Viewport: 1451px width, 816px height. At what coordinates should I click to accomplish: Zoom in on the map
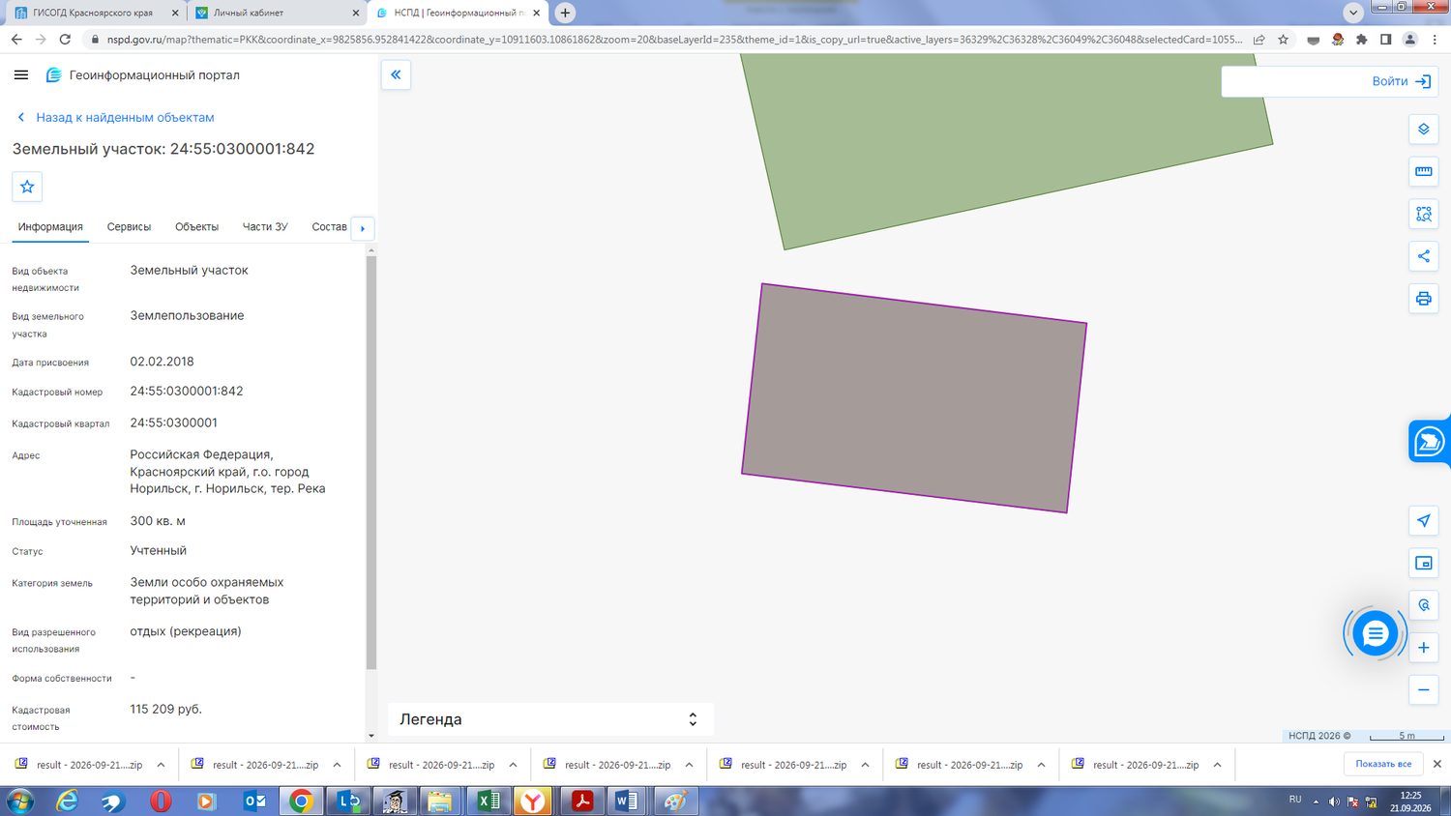[x=1423, y=648]
